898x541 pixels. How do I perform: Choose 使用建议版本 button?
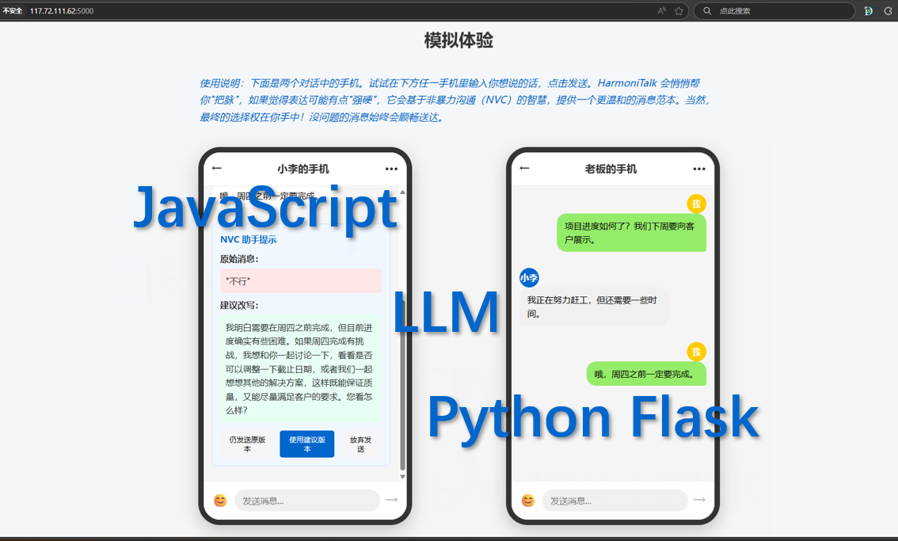point(306,444)
